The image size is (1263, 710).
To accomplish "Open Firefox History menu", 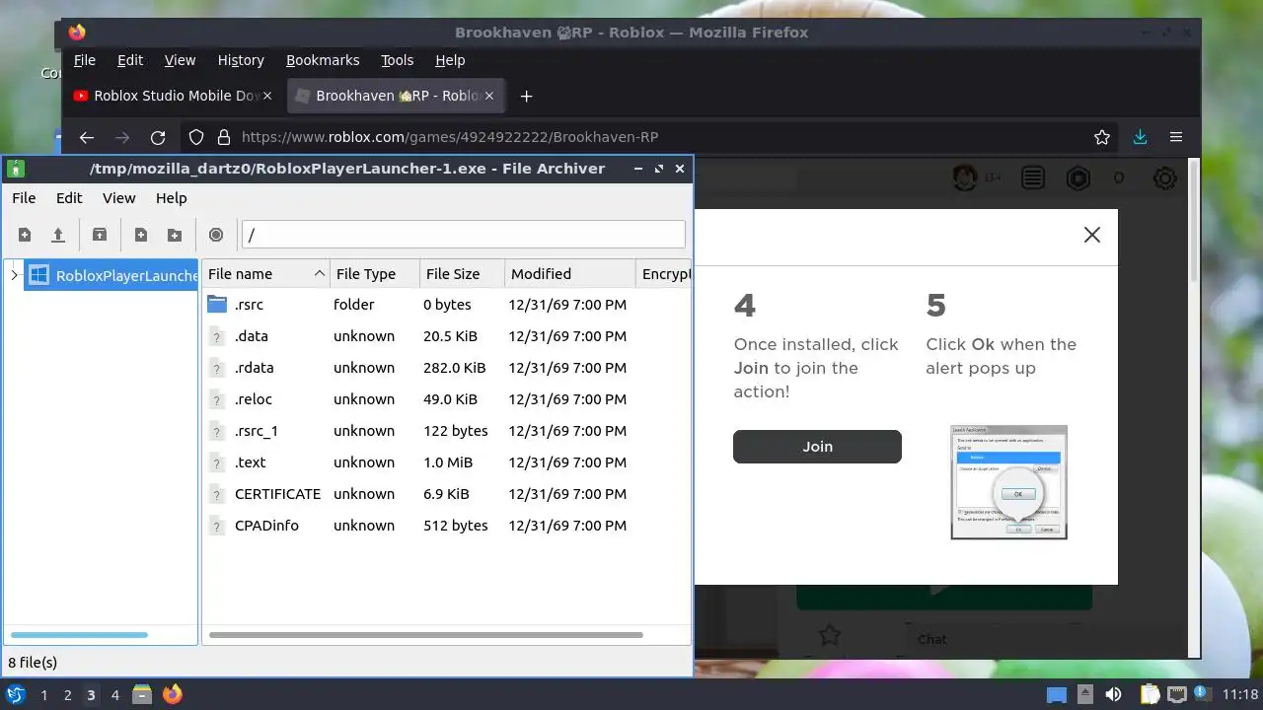I will 241,60.
